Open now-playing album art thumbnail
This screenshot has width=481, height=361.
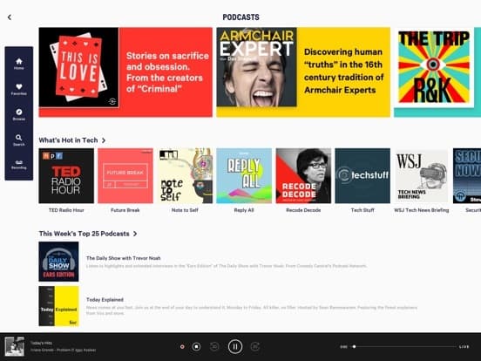pyautogui.click(x=15, y=346)
